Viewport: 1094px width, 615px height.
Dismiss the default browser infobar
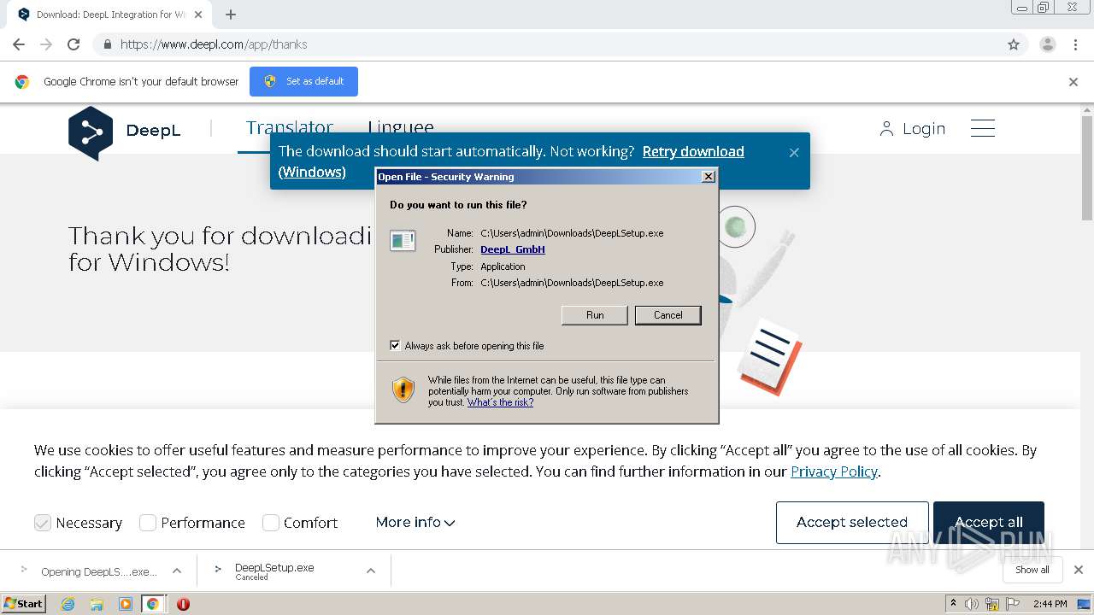[1073, 82]
